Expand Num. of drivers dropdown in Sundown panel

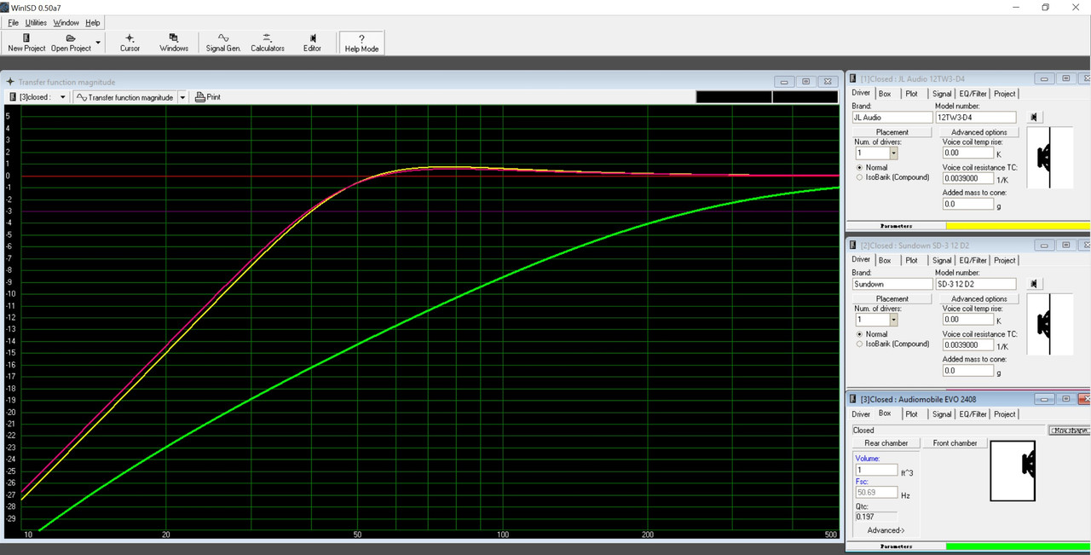pyautogui.click(x=893, y=320)
